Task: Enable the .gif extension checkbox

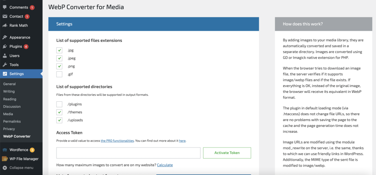Action: click(x=59, y=74)
